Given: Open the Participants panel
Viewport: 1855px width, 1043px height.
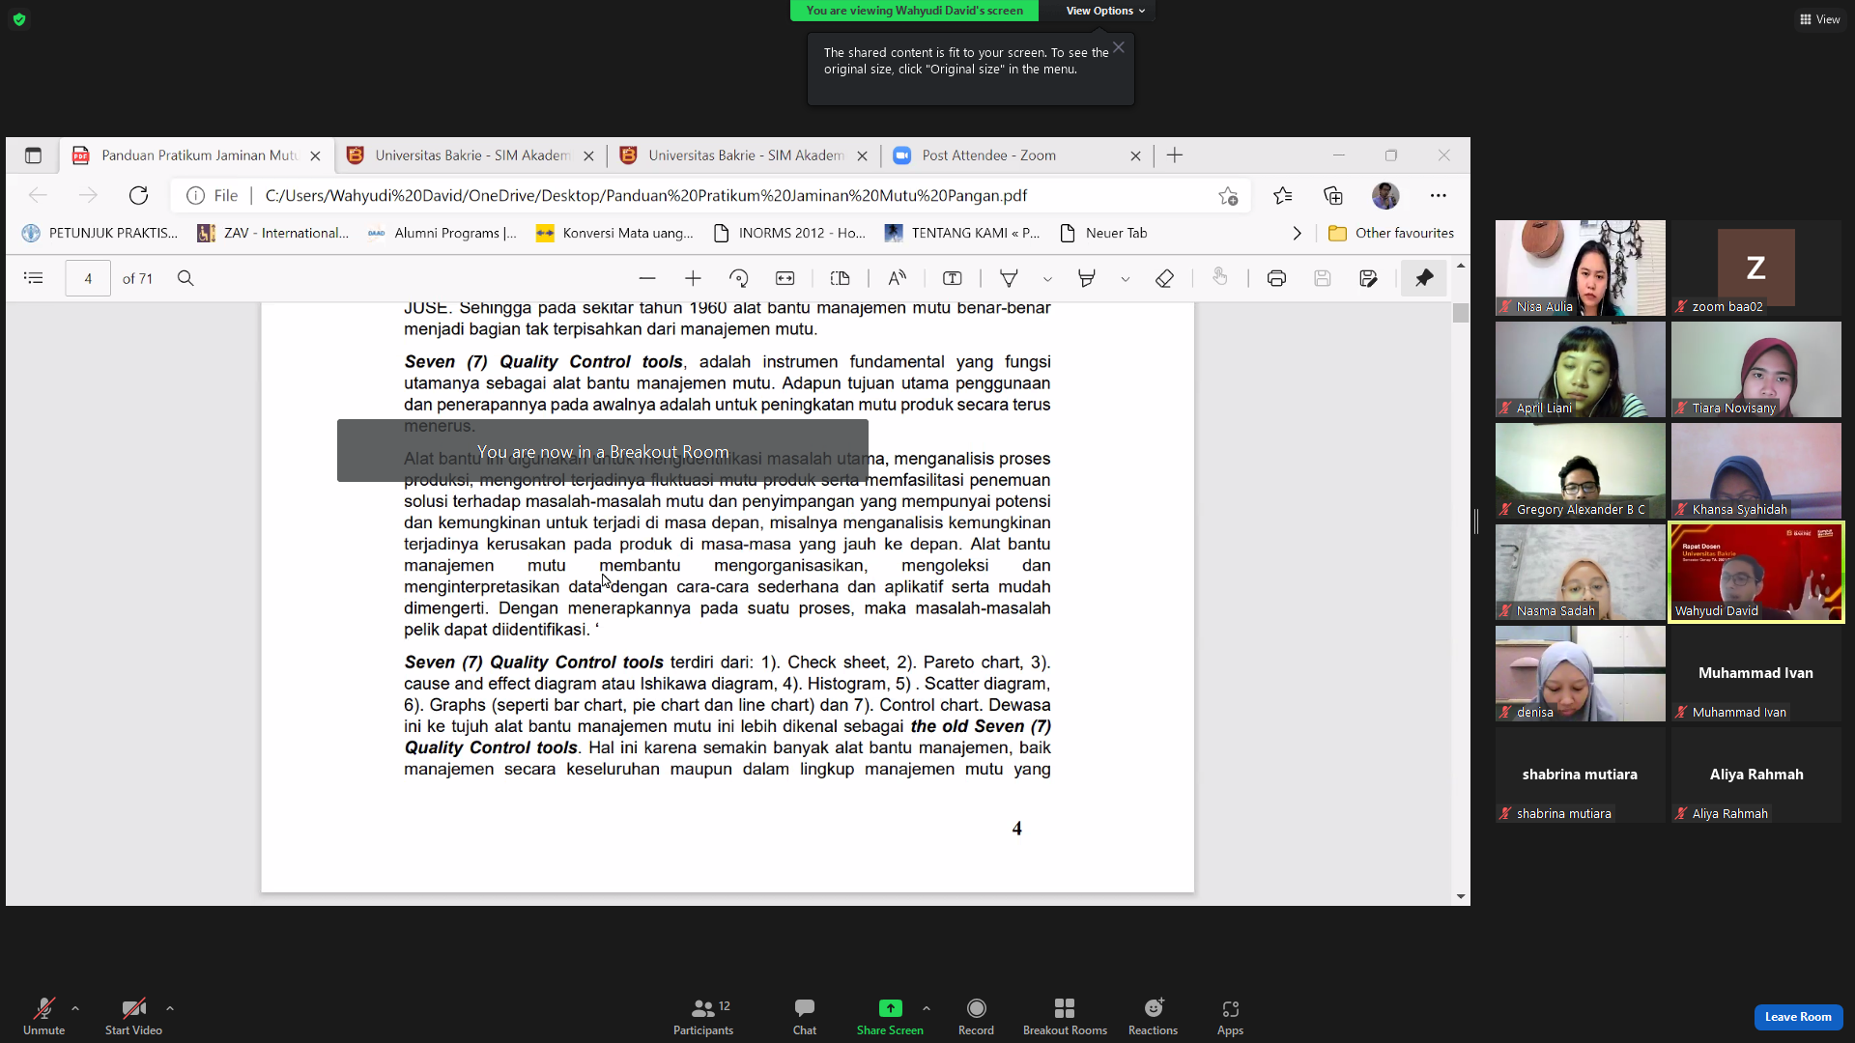Looking at the screenshot, I should (x=703, y=1016).
